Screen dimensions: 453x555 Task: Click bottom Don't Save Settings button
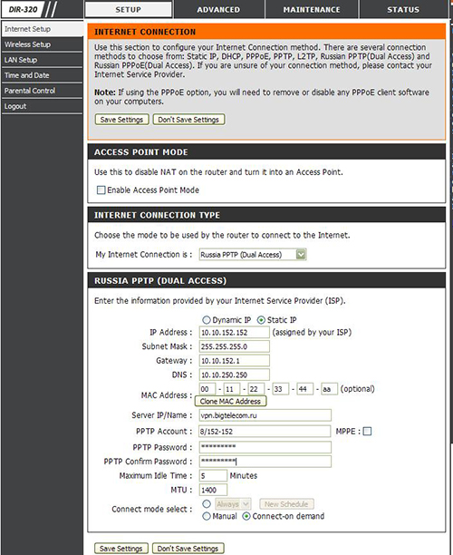[188, 549]
